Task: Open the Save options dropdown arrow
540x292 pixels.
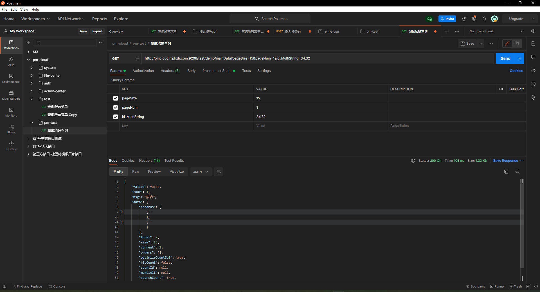Action: (x=481, y=44)
